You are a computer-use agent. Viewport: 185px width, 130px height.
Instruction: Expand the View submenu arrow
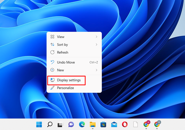click(x=97, y=37)
